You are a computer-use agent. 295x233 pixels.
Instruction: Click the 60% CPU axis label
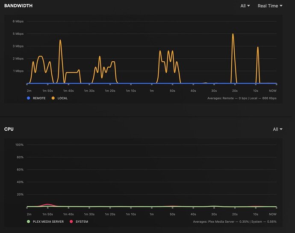click(20, 170)
